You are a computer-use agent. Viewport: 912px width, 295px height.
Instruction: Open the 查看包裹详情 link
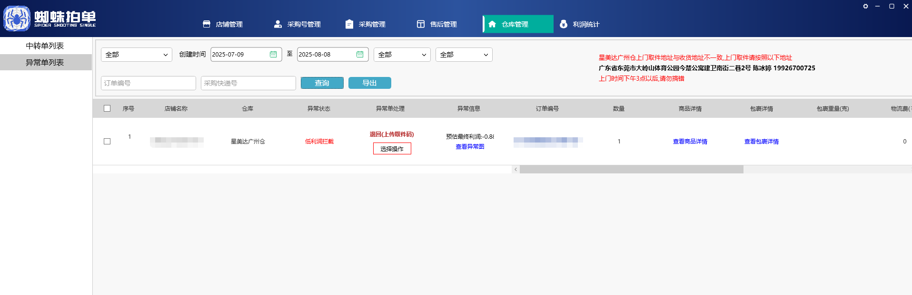point(762,142)
